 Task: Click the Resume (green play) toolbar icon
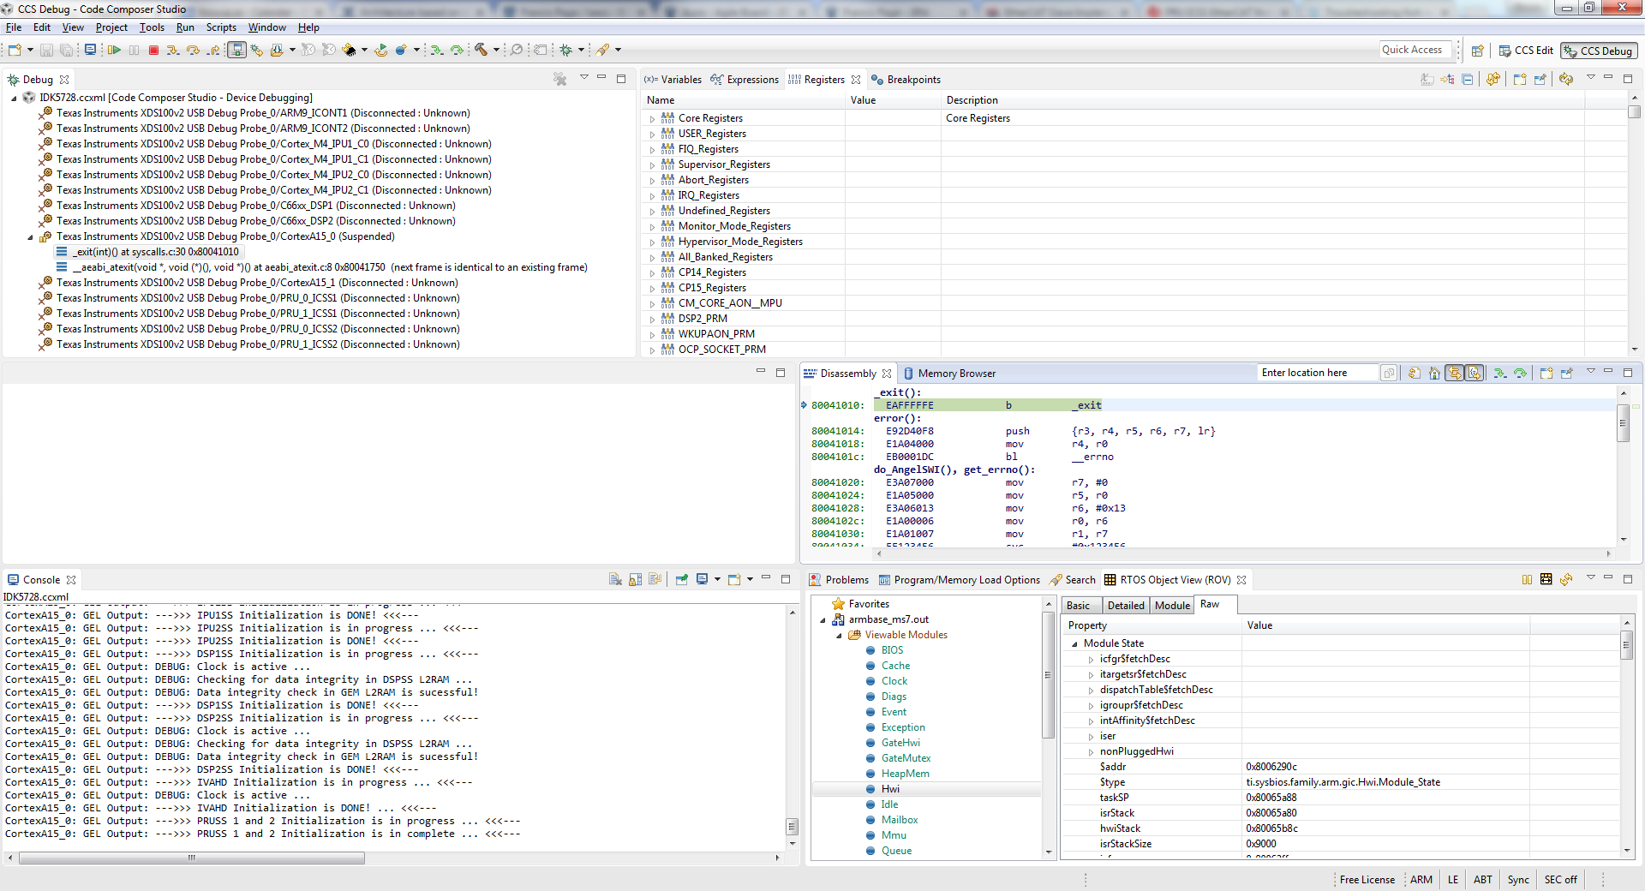[x=114, y=51]
